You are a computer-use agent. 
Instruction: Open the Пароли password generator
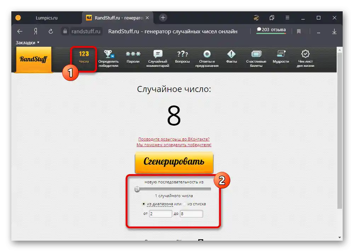(x=133, y=57)
